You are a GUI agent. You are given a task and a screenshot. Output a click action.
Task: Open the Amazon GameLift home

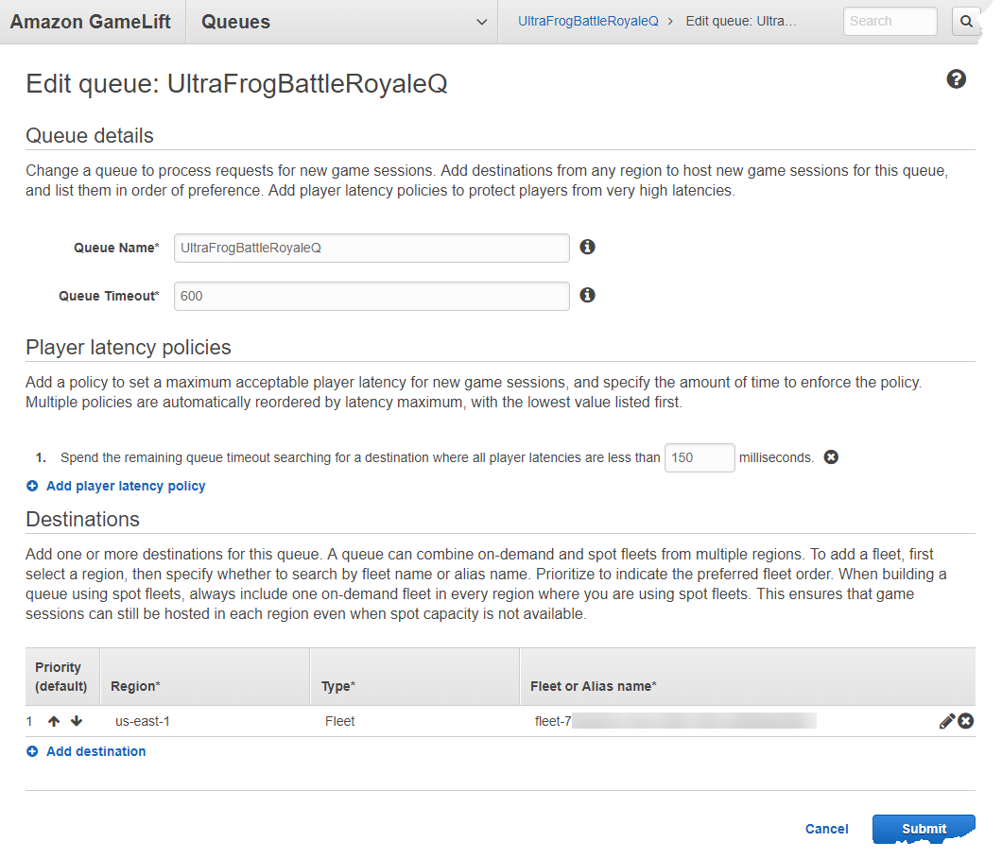90,22
